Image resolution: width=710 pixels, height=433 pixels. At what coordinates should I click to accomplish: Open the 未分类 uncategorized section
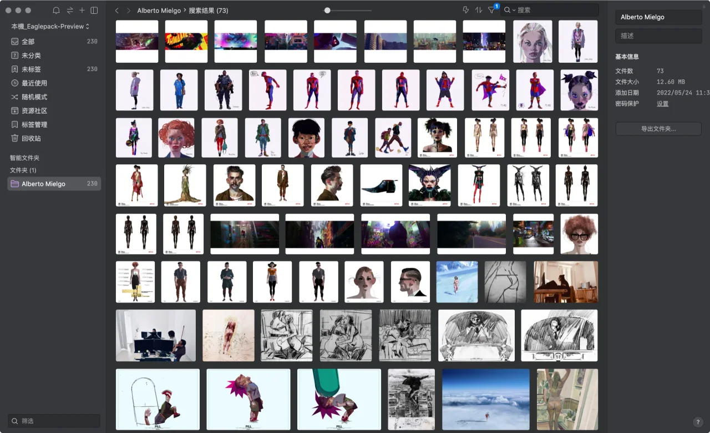point(54,56)
